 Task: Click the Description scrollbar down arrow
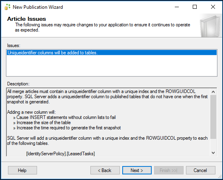point(213,153)
